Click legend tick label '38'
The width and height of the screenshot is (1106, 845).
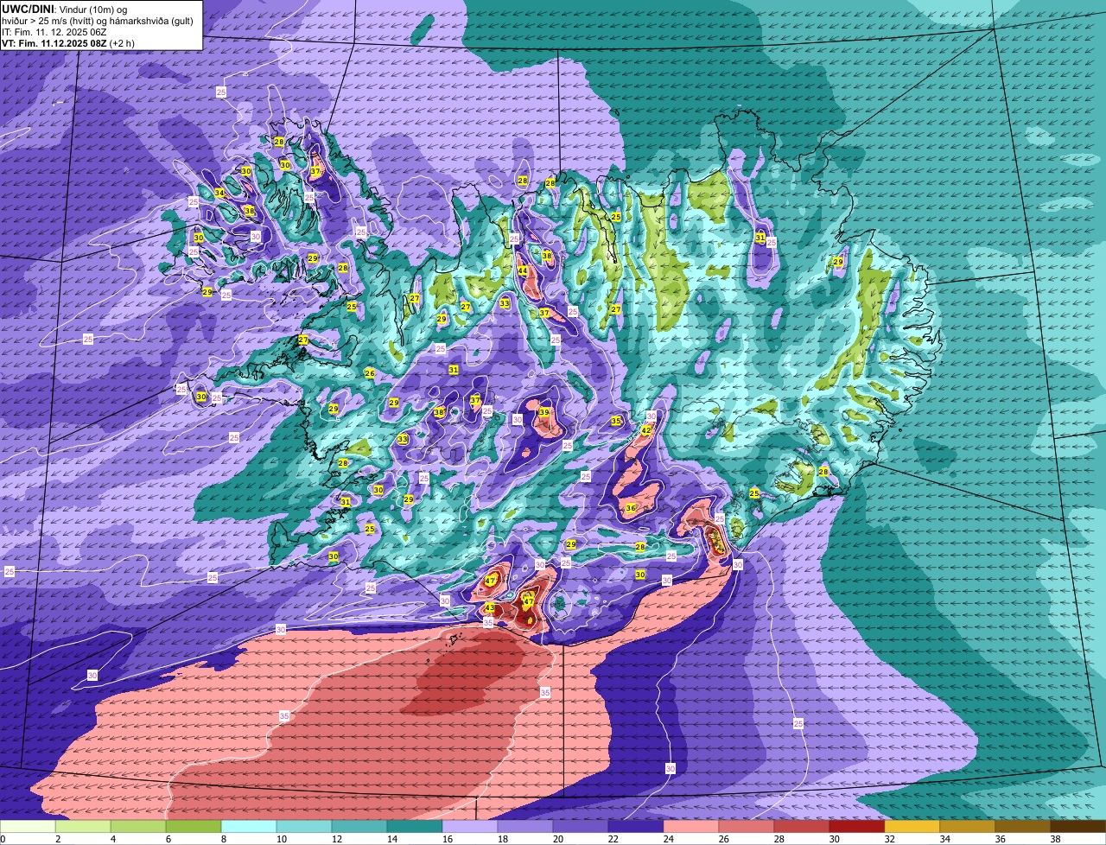(x=1056, y=839)
